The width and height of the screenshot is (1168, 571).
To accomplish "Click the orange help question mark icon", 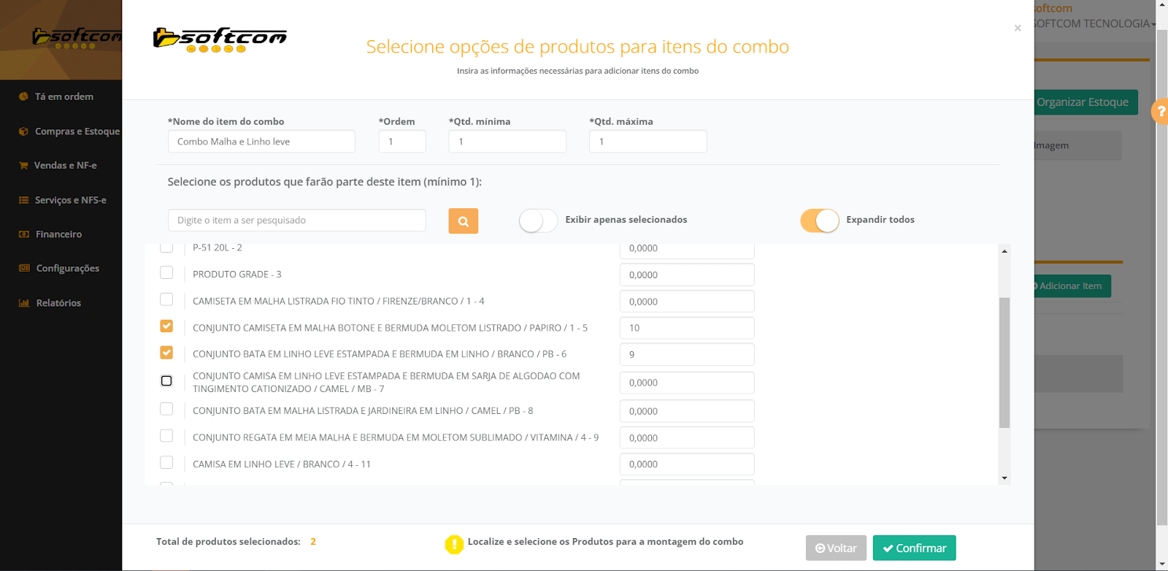I will (1160, 112).
